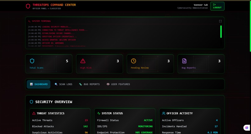This screenshot has width=251, height=134.
Task: Click the Bug Reports tab bug icon
Action: [81, 84]
